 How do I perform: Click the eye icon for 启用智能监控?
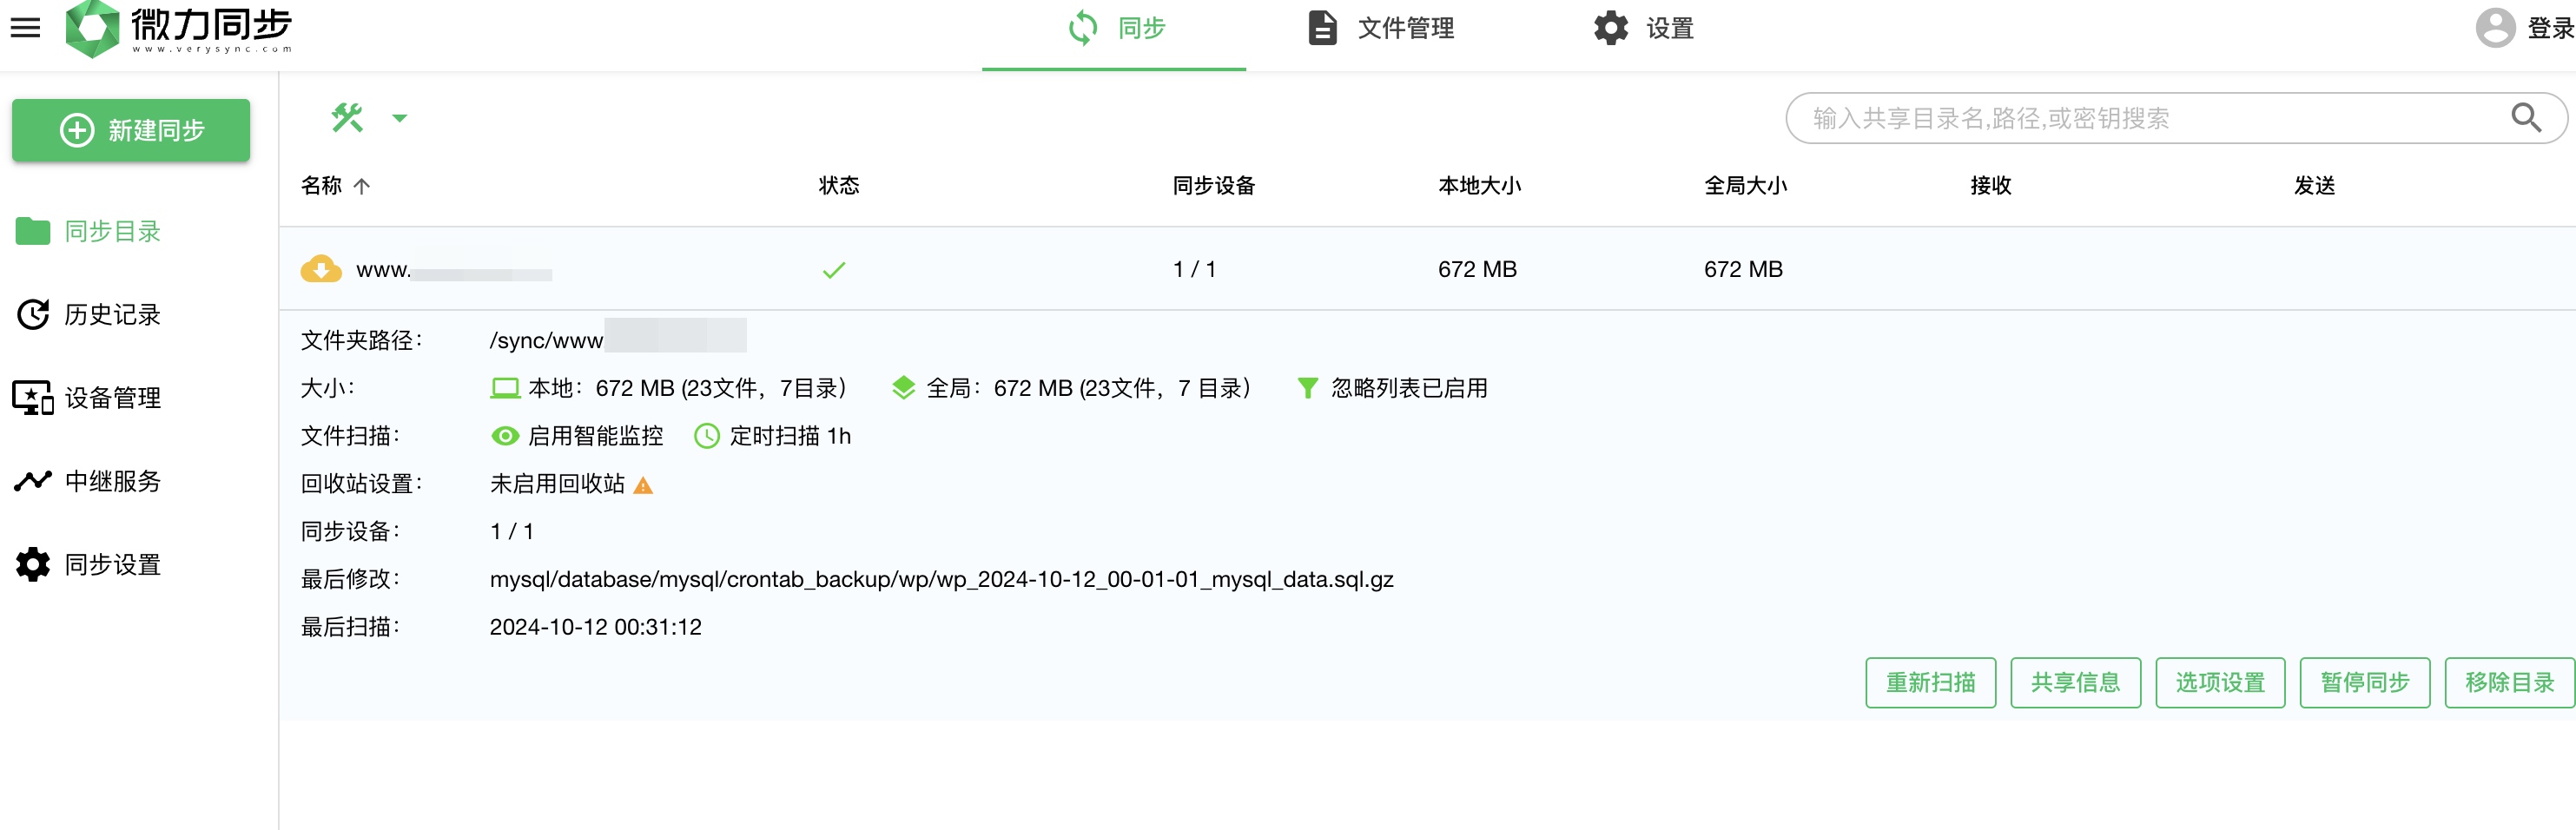[505, 436]
